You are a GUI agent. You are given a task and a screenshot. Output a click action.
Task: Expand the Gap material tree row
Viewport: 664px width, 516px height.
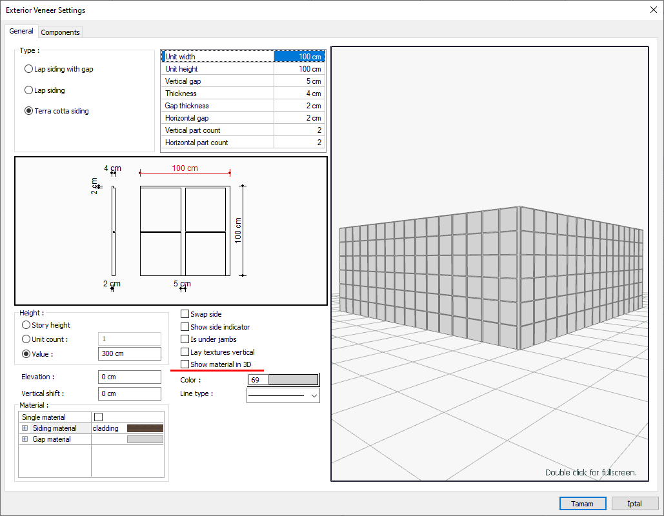pyautogui.click(x=25, y=439)
